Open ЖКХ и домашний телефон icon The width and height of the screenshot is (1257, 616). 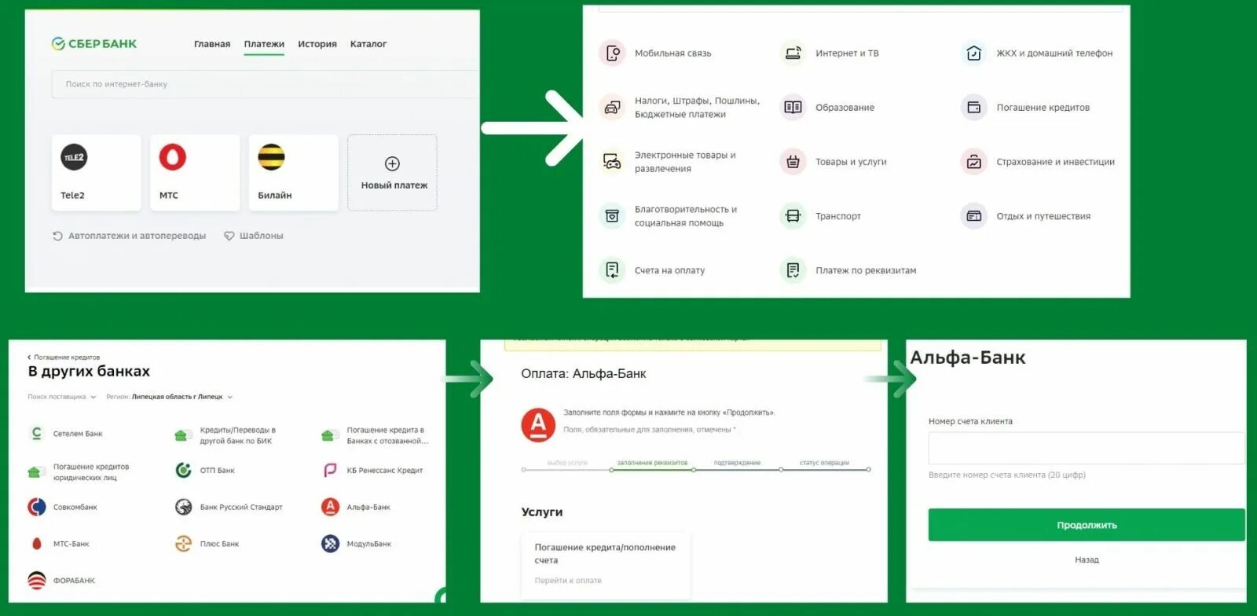coord(973,53)
